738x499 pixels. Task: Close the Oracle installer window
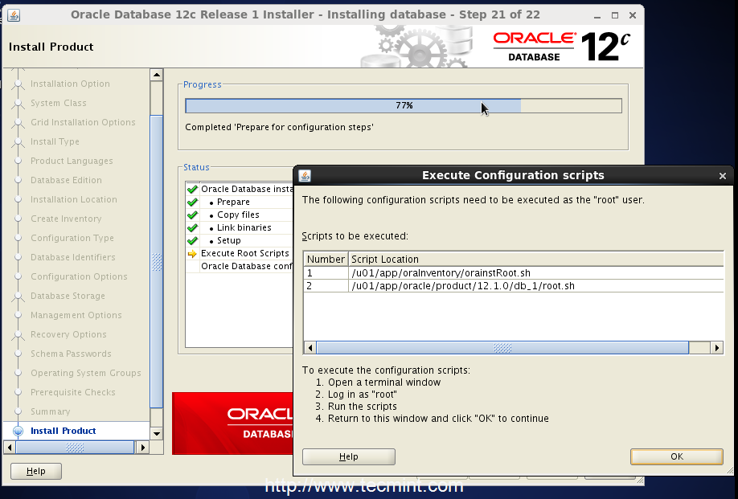(x=633, y=15)
